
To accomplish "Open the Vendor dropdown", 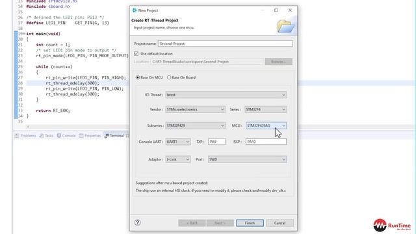I will tap(195, 109).
